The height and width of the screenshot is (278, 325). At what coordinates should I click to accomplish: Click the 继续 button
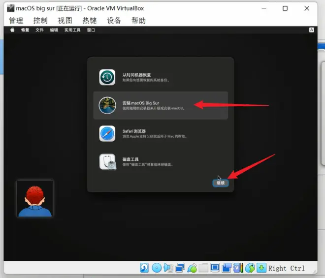(x=221, y=183)
